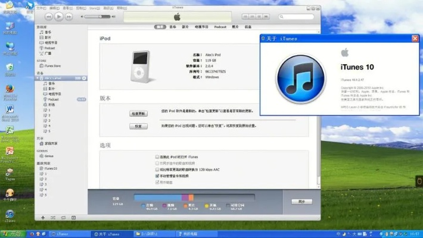
Task: Eject the iPod from the sidebar
Action: (x=84, y=79)
